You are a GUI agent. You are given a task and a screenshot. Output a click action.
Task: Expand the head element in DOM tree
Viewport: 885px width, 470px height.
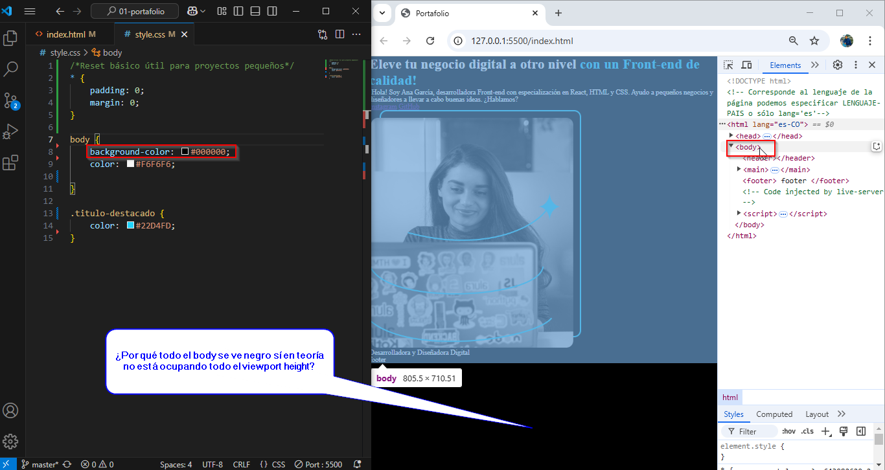click(x=731, y=136)
